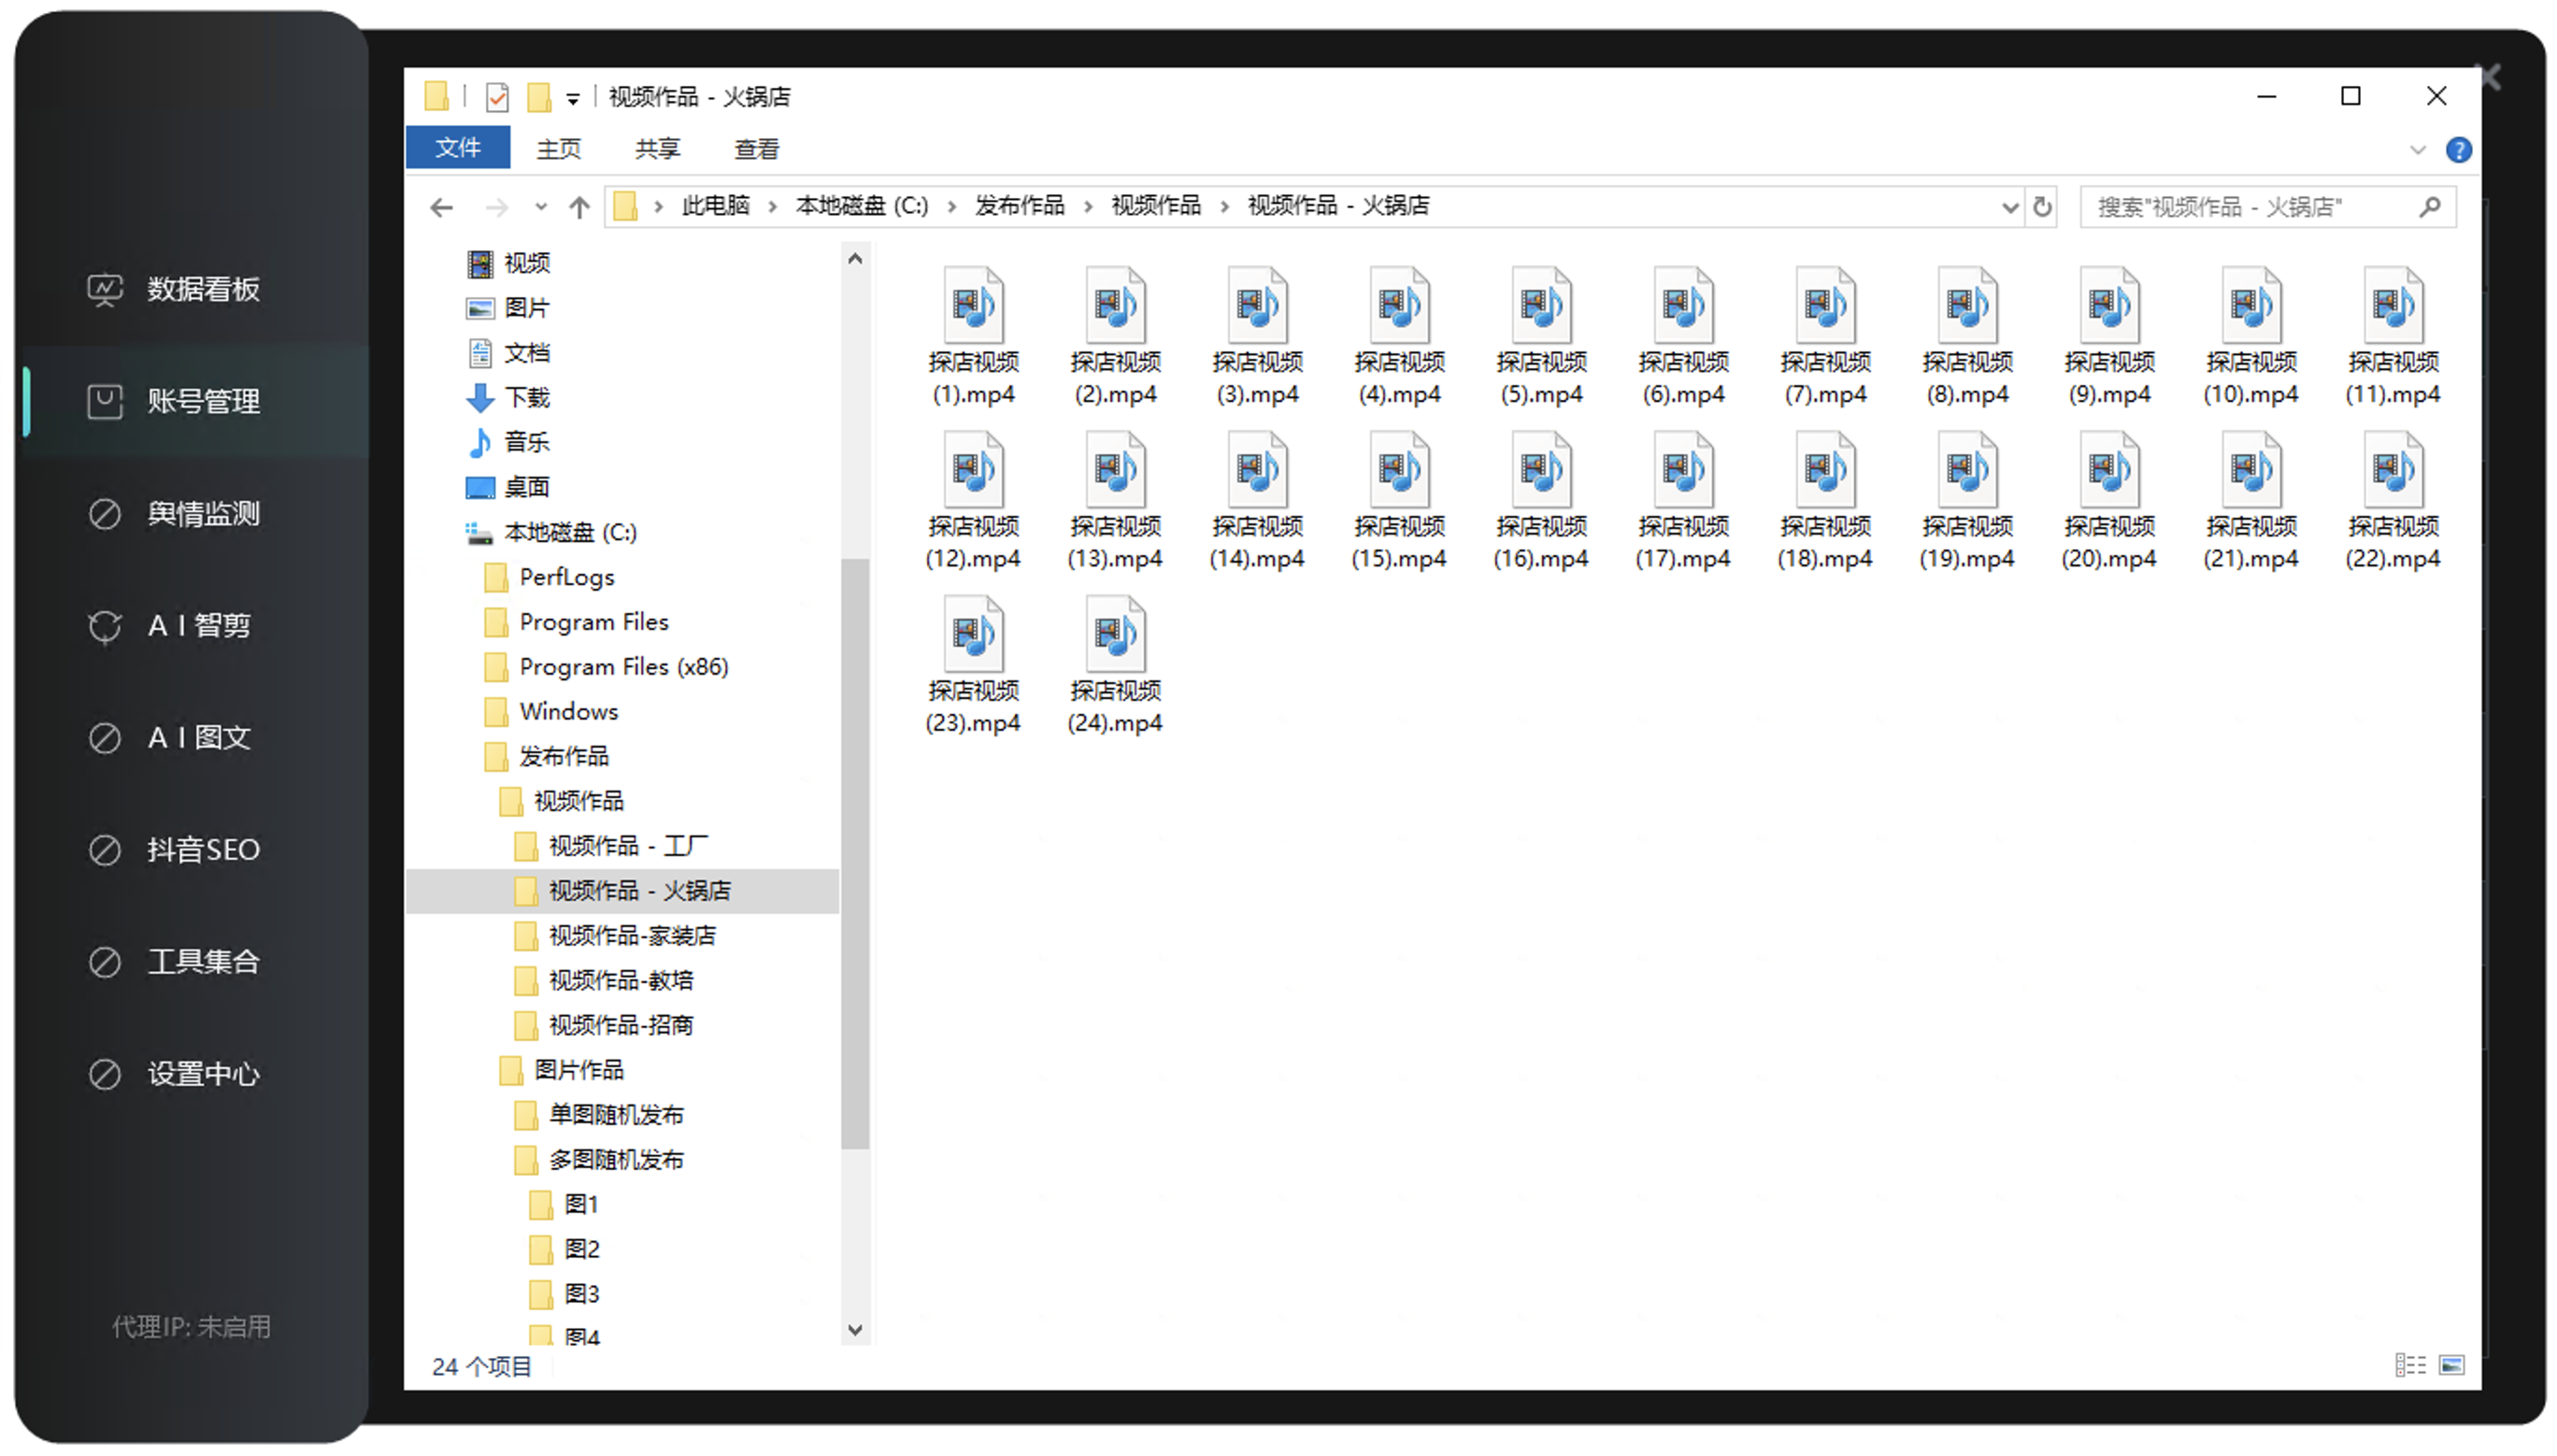Open AI图文 in the sidebar

170,737
